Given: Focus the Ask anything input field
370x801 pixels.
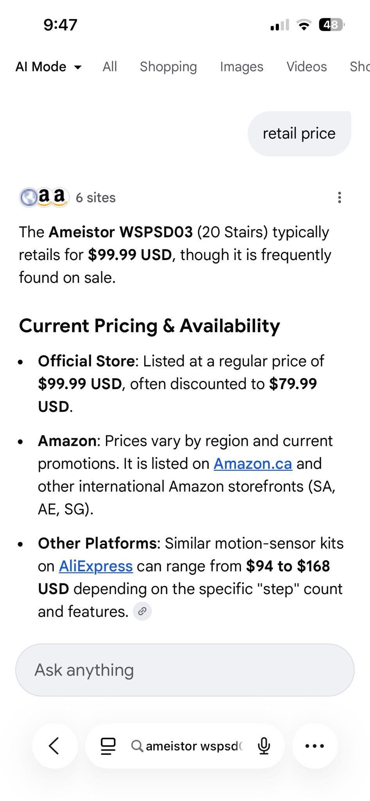Looking at the screenshot, I should point(185,670).
